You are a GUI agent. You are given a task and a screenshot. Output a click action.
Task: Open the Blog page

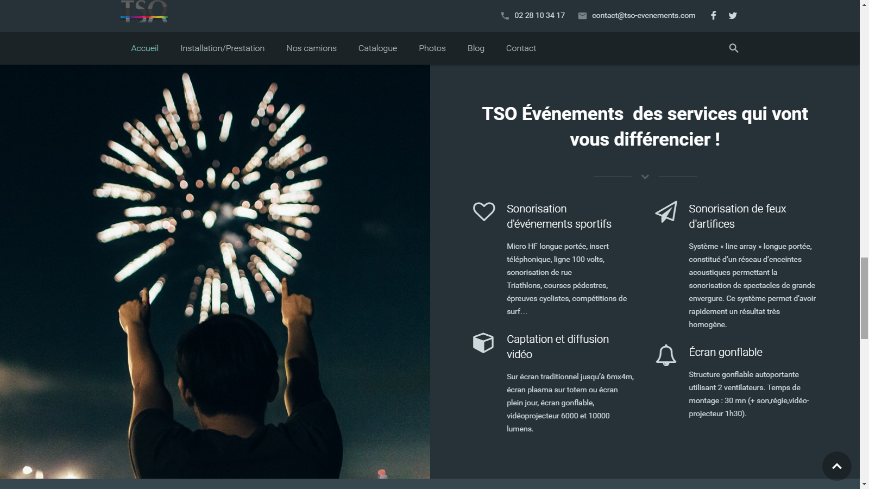click(476, 48)
